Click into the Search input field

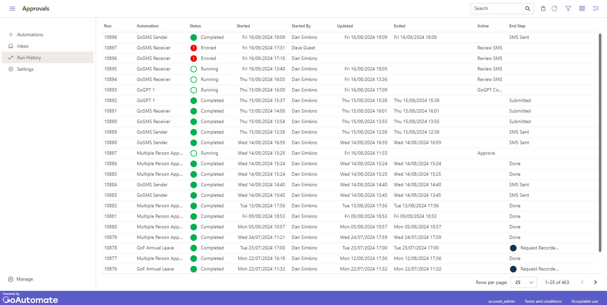point(497,9)
